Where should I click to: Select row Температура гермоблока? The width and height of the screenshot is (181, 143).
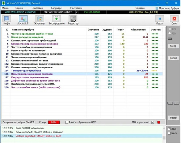[82, 71]
